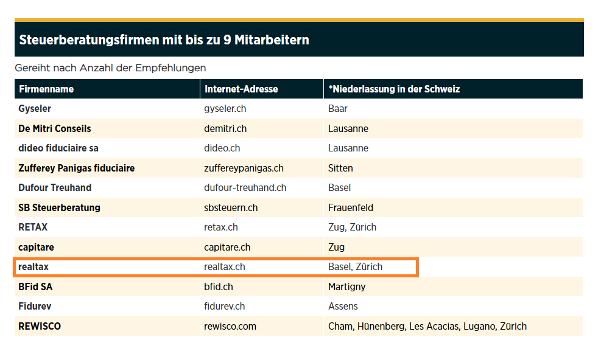The image size is (601, 340).
Task: Click zuffereypanigas.ch web address
Action: tap(244, 168)
